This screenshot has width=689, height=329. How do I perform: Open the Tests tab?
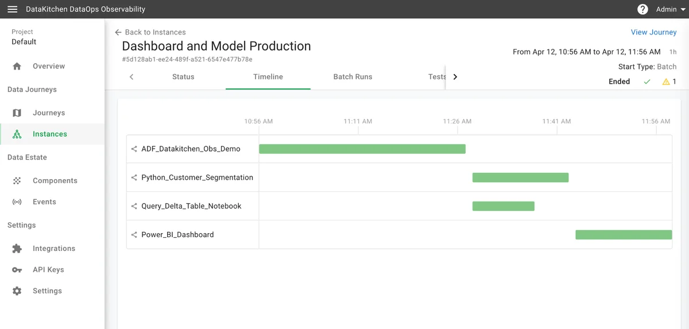tap(437, 77)
